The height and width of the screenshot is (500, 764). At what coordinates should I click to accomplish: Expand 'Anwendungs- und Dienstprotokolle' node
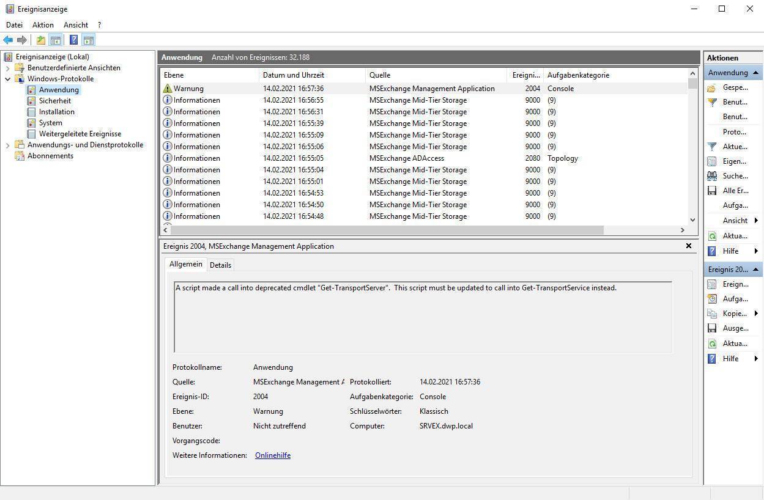(x=8, y=145)
